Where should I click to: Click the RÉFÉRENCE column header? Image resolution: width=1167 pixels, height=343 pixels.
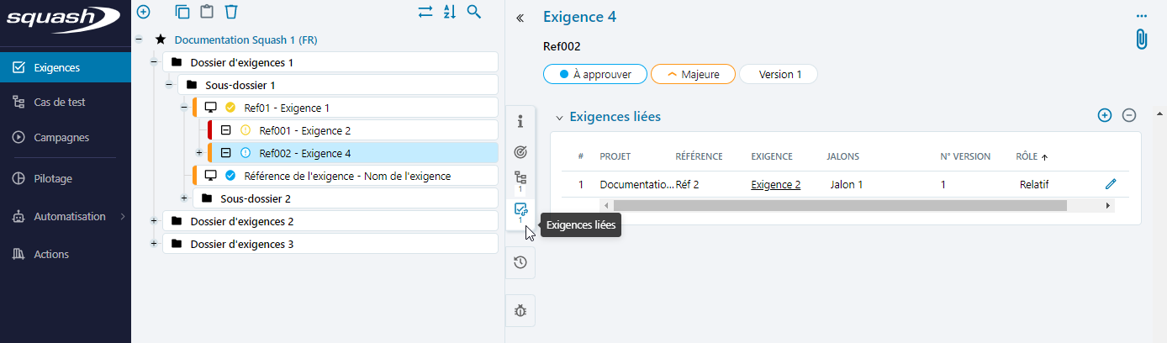point(700,156)
